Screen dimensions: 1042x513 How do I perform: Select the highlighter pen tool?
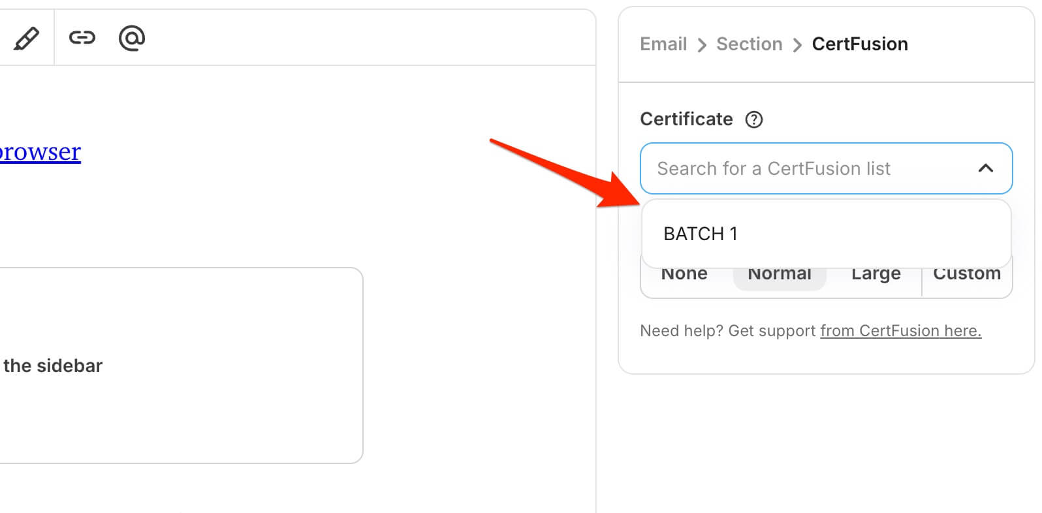[26, 39]
